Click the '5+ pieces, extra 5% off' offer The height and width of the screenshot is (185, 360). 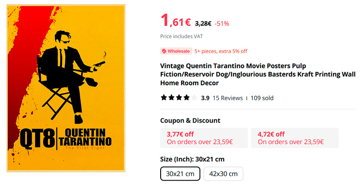(220, 51)
